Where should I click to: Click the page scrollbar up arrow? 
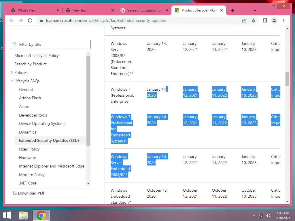[287, 28]
